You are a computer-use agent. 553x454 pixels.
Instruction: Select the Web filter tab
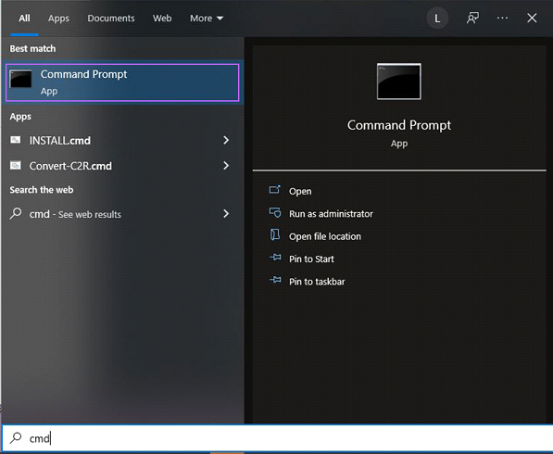click(x=162, y=19)
